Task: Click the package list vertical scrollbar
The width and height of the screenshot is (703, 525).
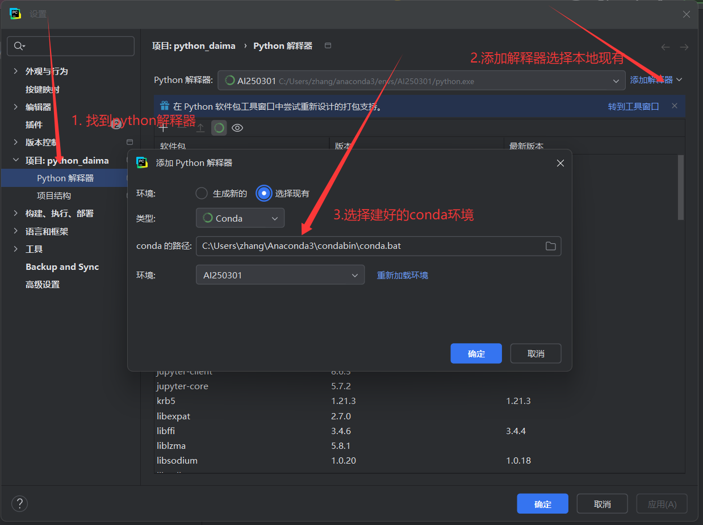Action: 681,188
